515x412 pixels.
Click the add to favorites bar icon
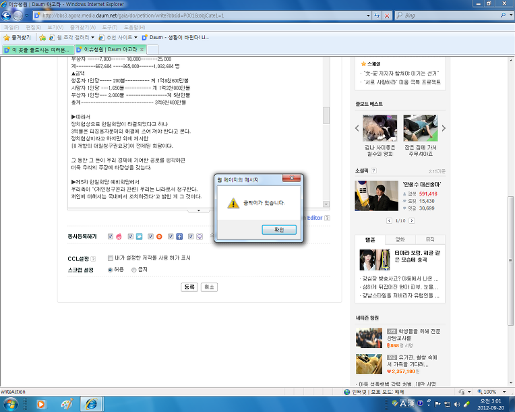pyautogui.click(x=42, y=38)
